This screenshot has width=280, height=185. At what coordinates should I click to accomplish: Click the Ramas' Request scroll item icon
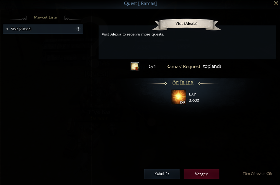(135, 67)
